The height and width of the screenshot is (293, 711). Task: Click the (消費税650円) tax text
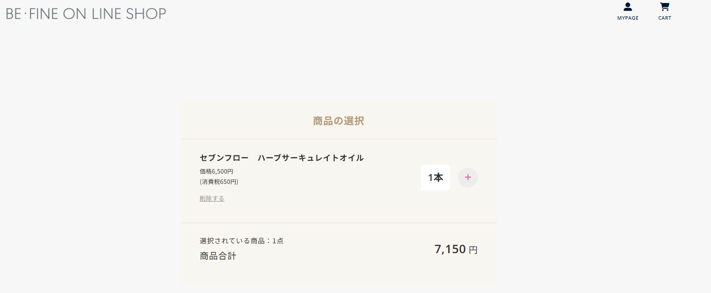coord(219,182)
